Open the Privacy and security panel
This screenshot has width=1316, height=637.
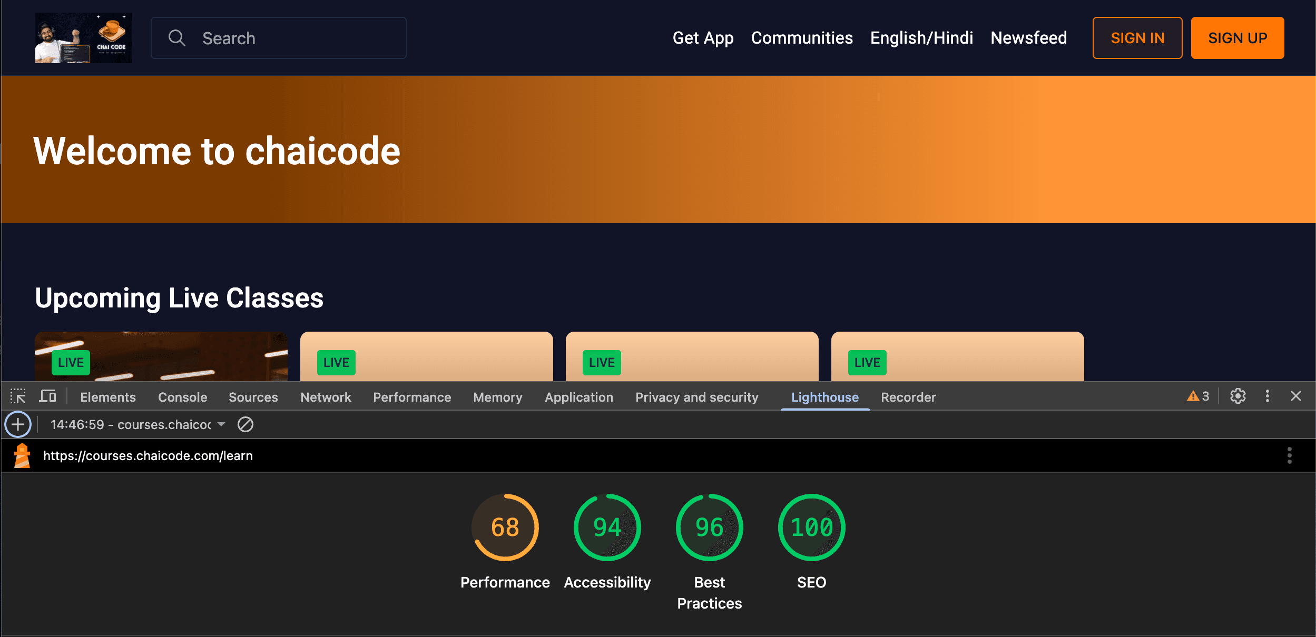point(696,396)
